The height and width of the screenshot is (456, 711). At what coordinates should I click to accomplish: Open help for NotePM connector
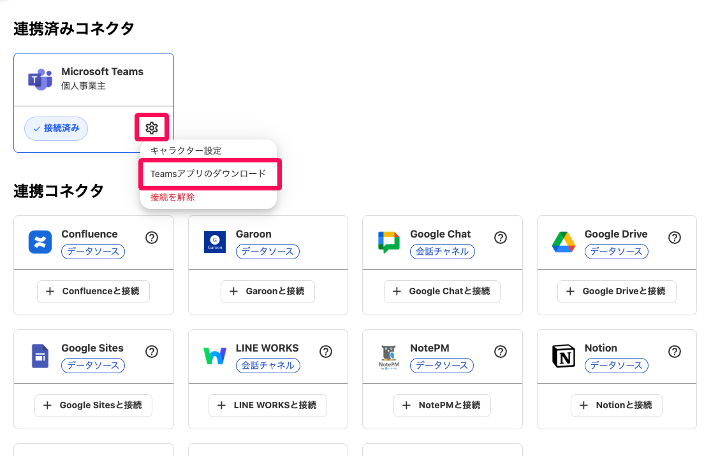501,352
